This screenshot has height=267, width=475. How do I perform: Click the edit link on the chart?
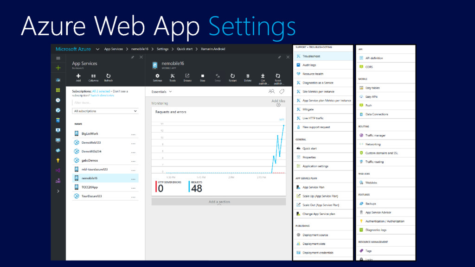[282, 120]
